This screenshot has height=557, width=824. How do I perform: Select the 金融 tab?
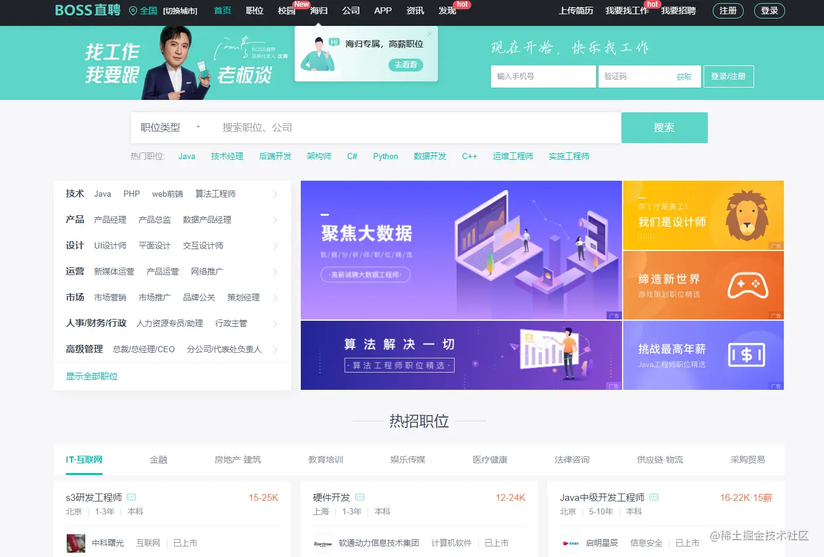pyautogui.click(x=159, y=460)
